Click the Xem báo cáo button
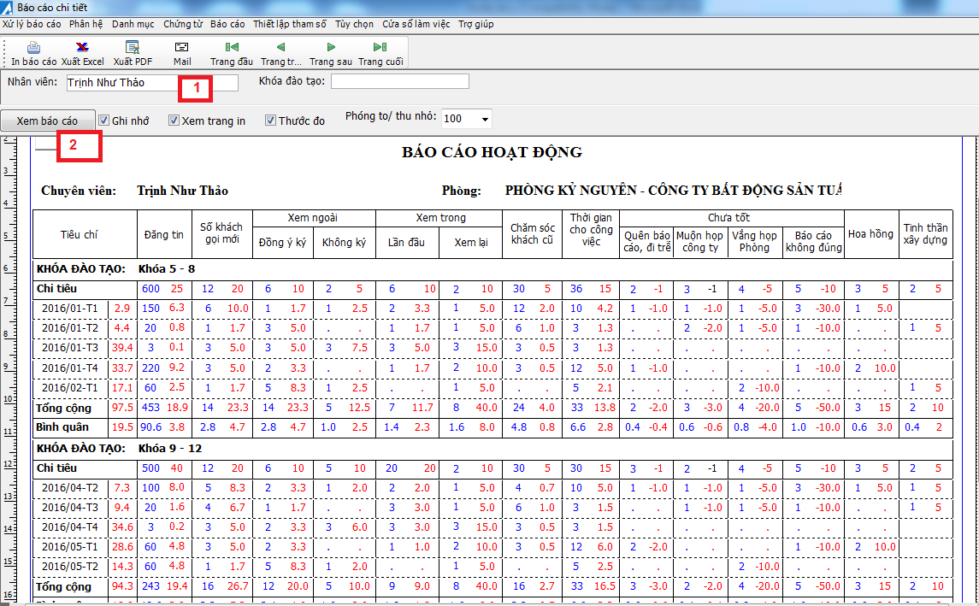 pyautogui.click(x=47, y=121)
